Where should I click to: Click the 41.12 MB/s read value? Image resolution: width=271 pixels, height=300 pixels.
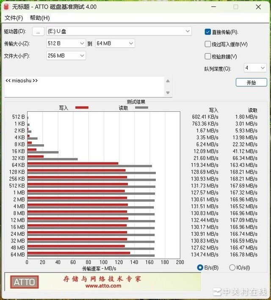tap(245, 151)
